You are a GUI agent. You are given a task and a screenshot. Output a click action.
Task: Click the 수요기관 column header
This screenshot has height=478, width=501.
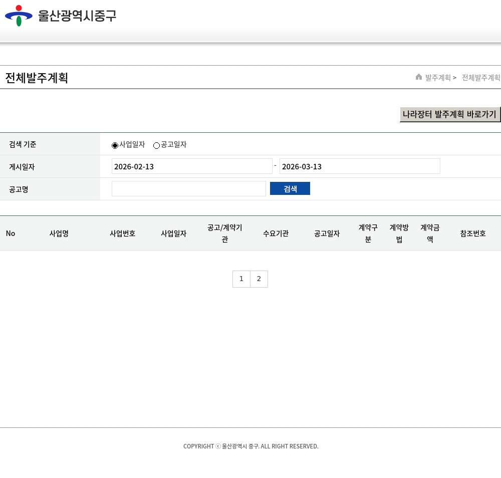point(276,233)
